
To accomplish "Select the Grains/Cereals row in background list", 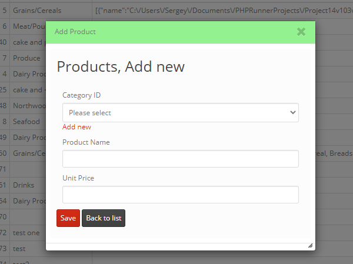I will click(37, 11).
